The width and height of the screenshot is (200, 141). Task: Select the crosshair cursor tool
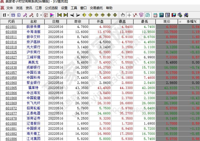click(x=129, y=15)
